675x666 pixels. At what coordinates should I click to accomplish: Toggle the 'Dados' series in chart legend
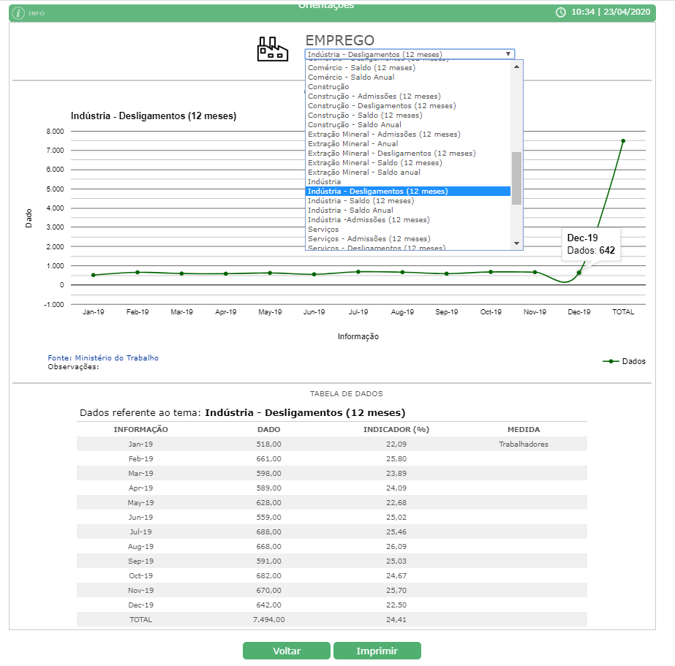tap(625, 361)
